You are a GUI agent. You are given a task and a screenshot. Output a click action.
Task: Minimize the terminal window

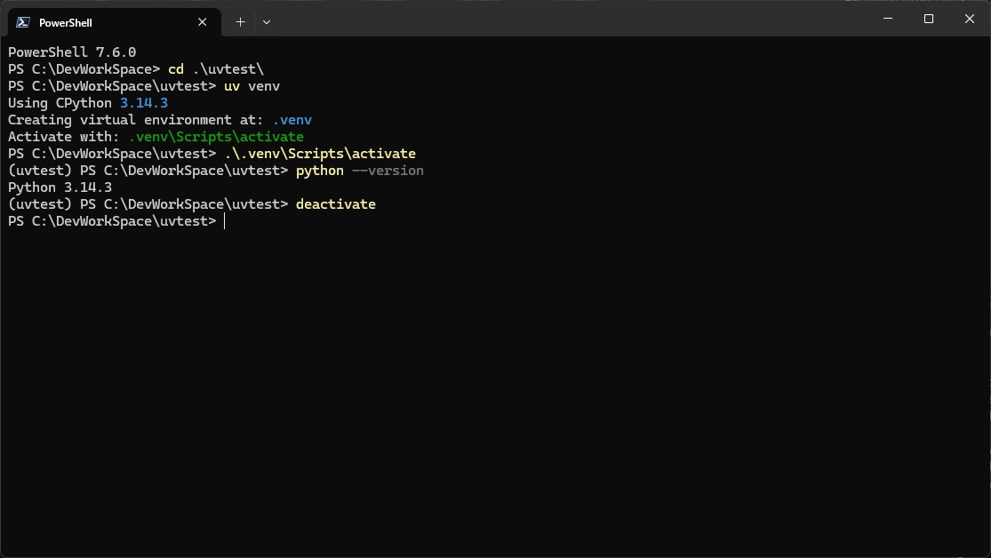pos(886,19)
